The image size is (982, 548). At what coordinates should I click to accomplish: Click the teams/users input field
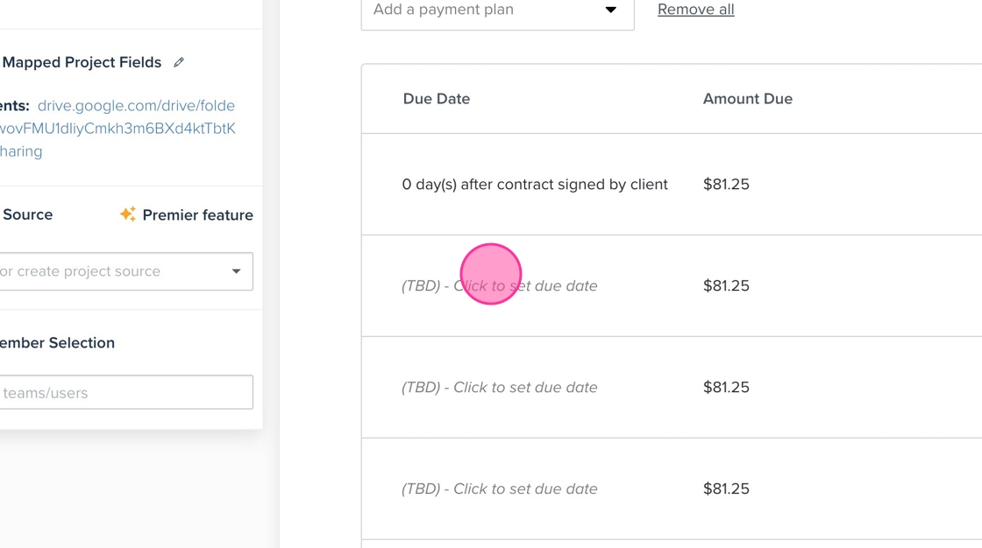click(125, 393)
